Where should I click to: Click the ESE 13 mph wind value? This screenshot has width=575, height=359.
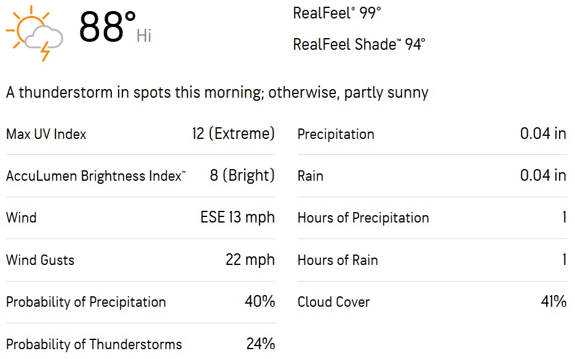click(x=237, y=218)
